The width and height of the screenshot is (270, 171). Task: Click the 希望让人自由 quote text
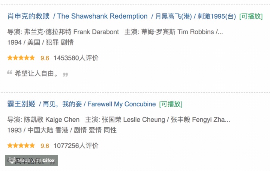pyautogui.click(x=36, y=74)
